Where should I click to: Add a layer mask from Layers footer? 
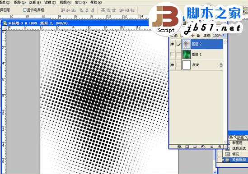[187, 147]
